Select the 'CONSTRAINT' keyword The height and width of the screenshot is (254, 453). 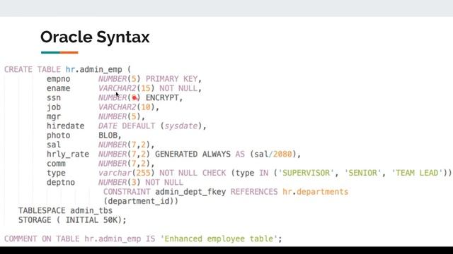pyautogui.click(x=127, y=192)
